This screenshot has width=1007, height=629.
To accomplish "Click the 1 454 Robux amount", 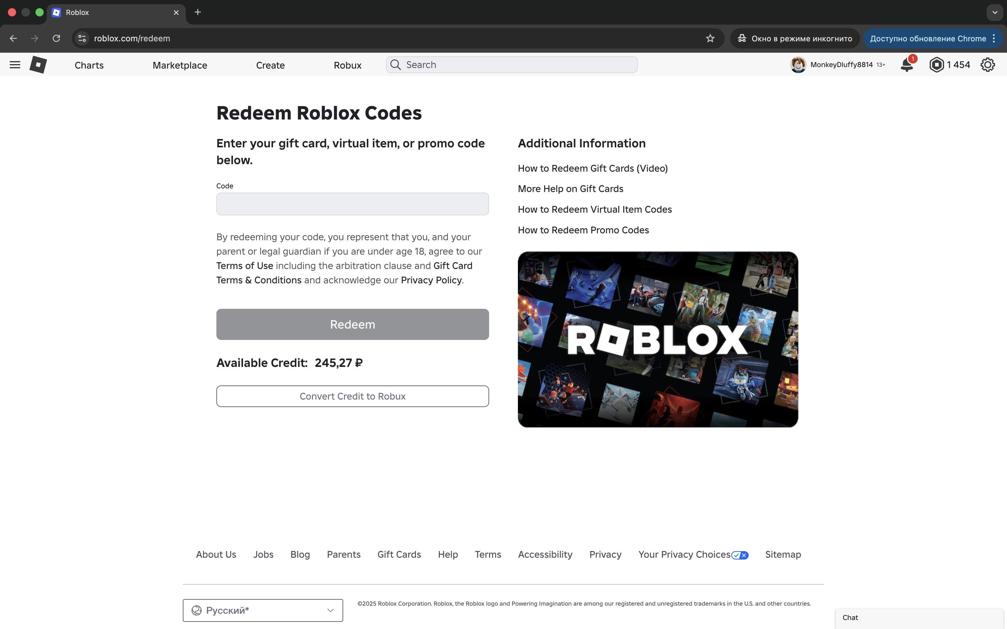I will pyautogui.click(x=958, y=64).
